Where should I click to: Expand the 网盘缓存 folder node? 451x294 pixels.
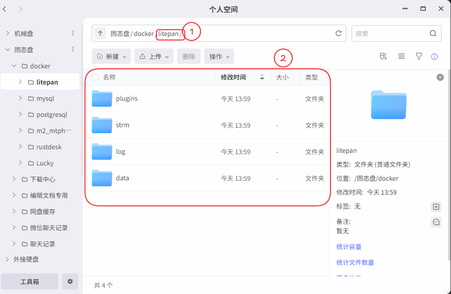[14, 211]
